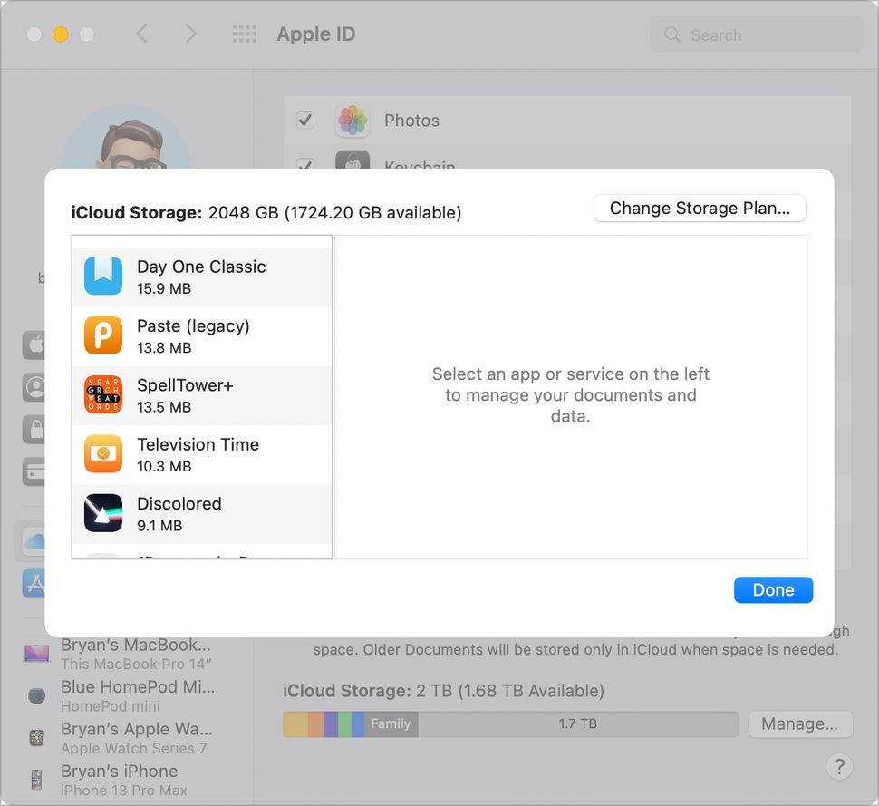Click the Manage button for iCloud Storage
Image resolution: width=879 pixels, height=806 pixels.
(x=800, y=723)
